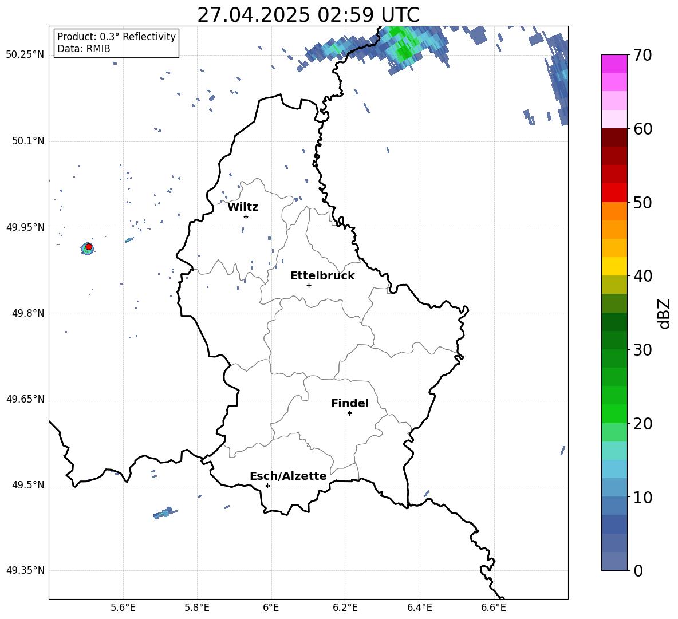The width and height of the screenshot is (678, 619).
Task: Click the dBZ colorbar axis label
Action: (x=664, y=313)
